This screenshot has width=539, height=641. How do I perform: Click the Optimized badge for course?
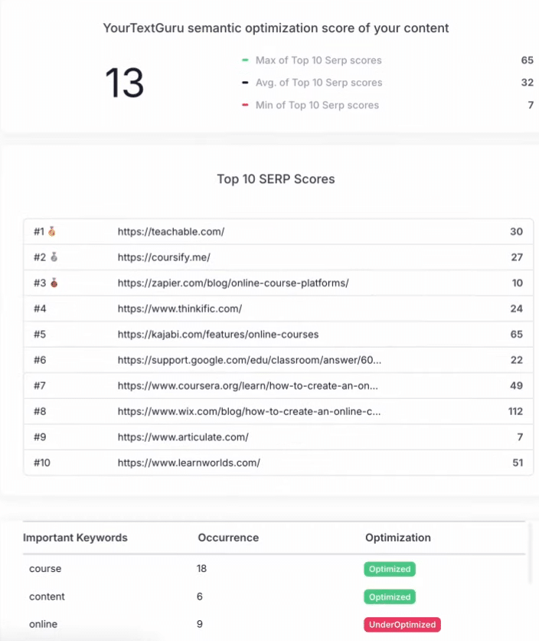coord(390,569)
